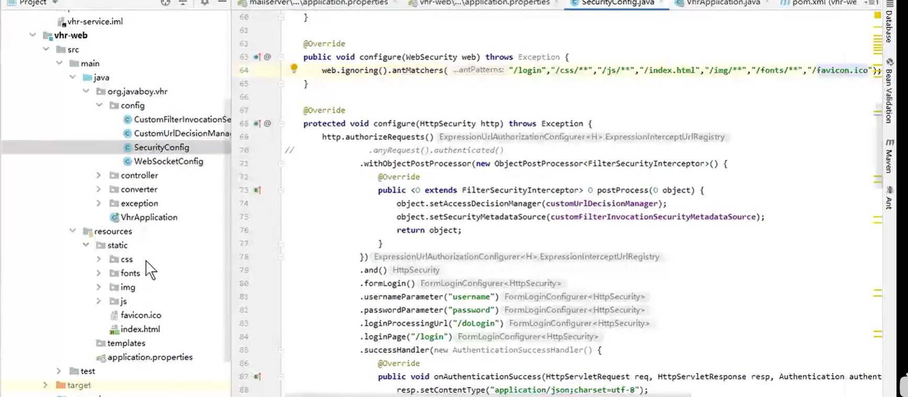Viewport: 908px width, 397px height.
Task: Open the Ant tool window
Action: (x=889, y=198)
